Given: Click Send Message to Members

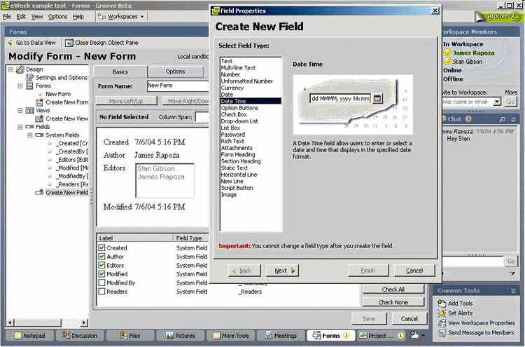Looking at the screenshot, I should tap(481, 332).
